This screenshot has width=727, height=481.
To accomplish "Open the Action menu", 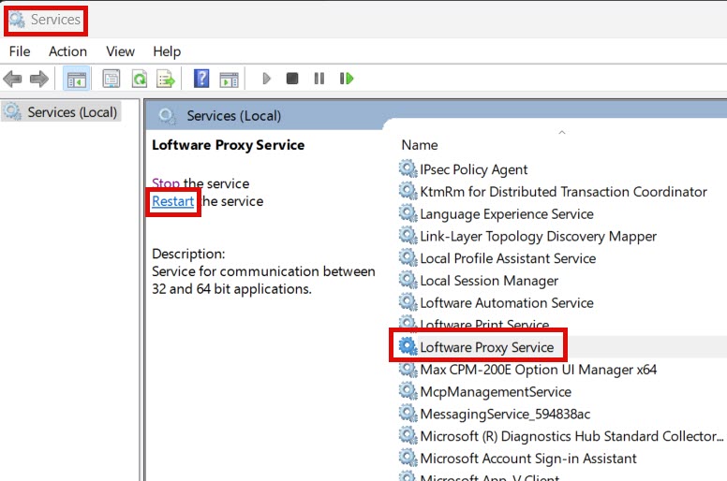I will pos(67,51).
